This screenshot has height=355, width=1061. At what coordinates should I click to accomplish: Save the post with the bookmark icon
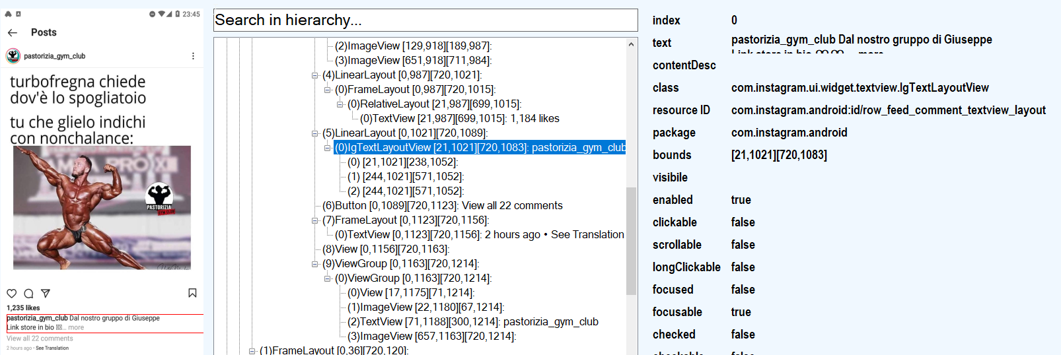pyautogui.click(x=192, y=293)
